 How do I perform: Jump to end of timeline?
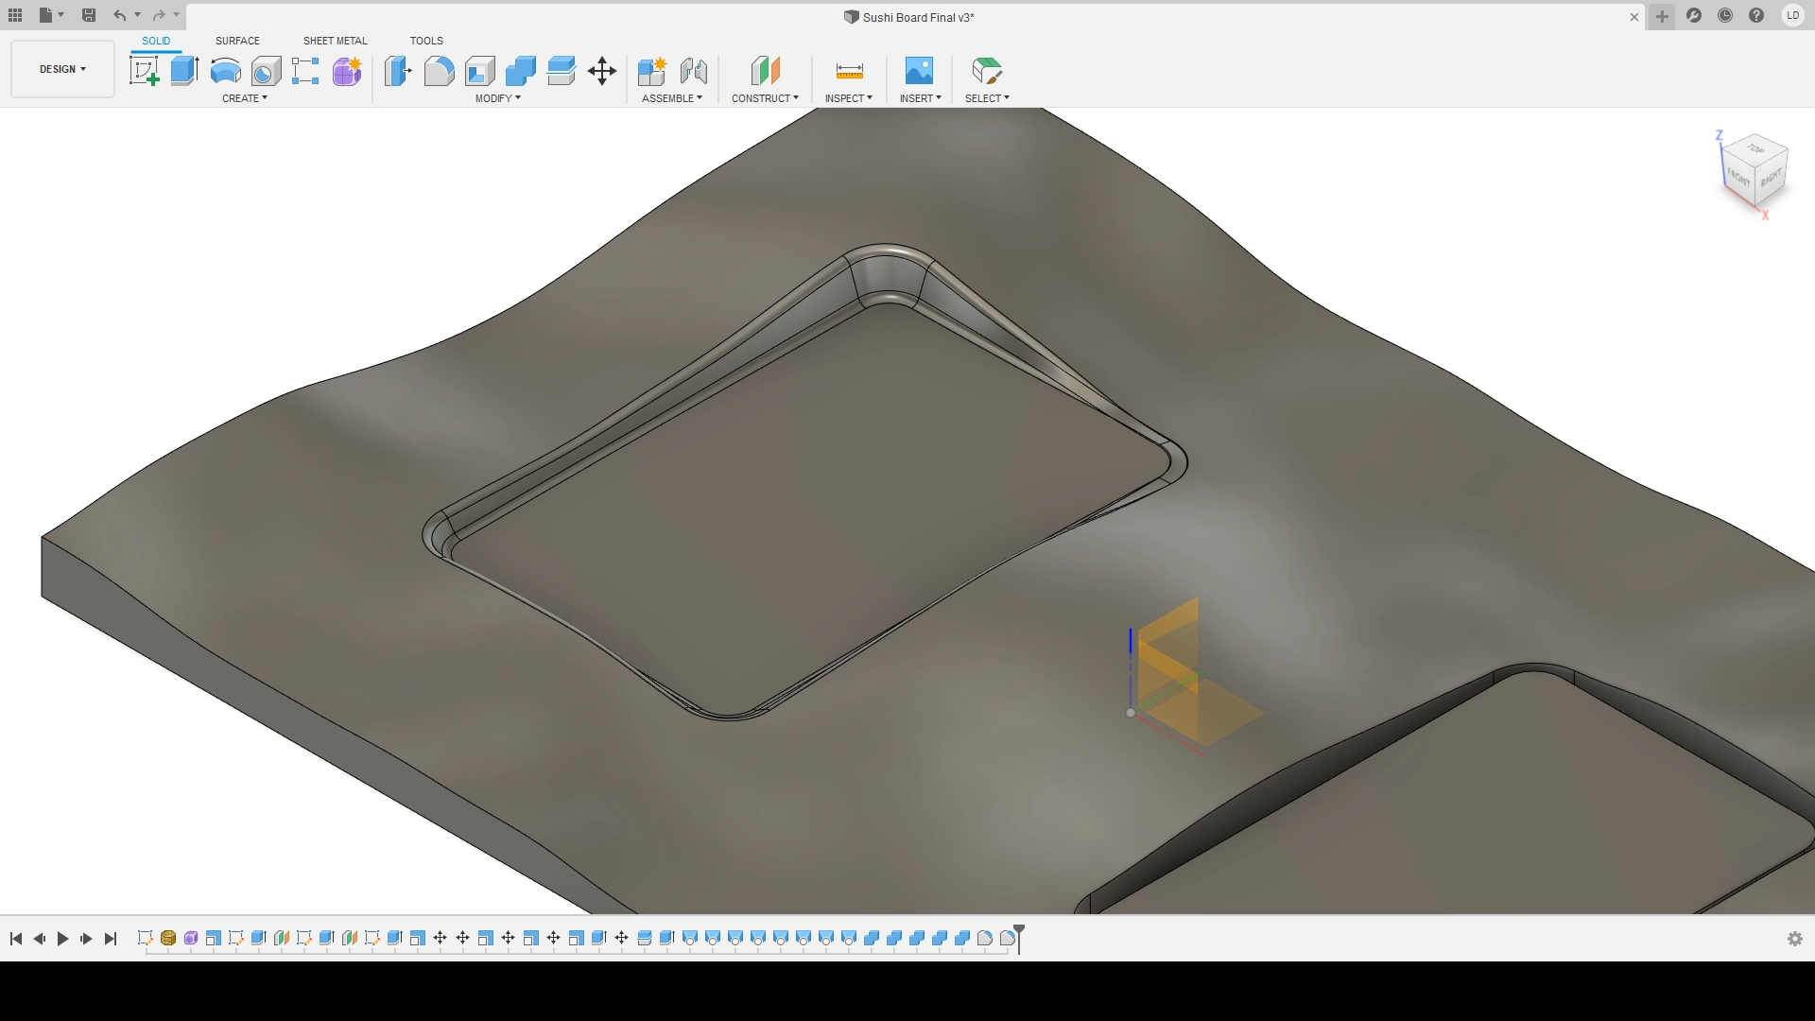click(111, 939)
